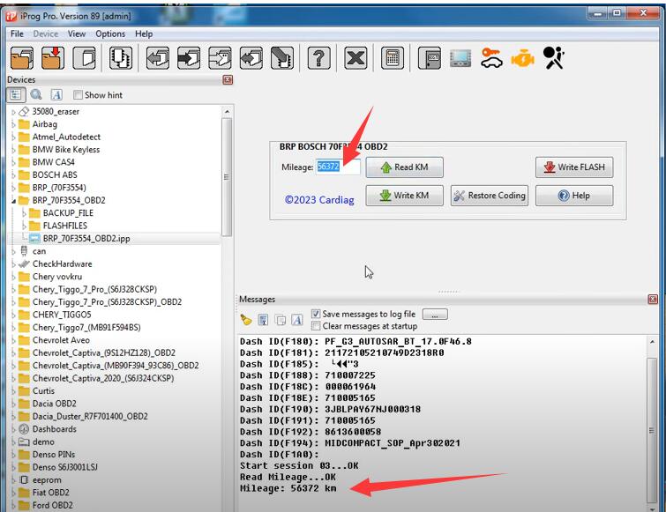Expand the Fiat OBD2 folder
Image resolution: width=666 pixels, height=512 pixels.
(x=13, y=493)
